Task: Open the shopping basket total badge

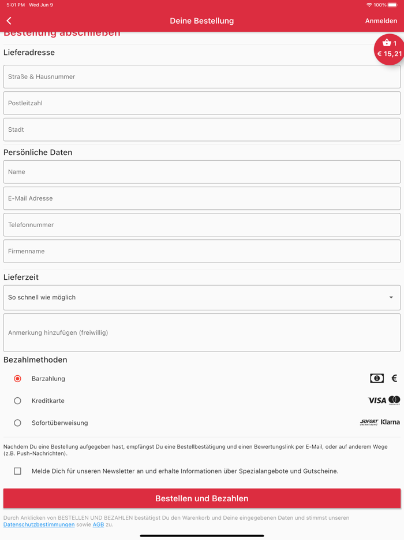Action: [x=389, y=49]
